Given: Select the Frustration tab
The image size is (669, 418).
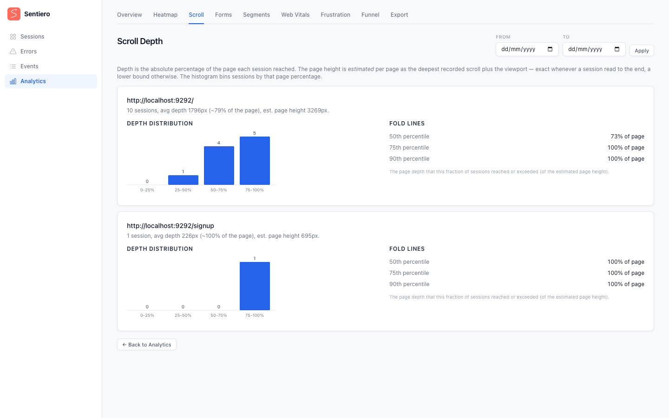Looking at the screenshot, I should 335,15.
